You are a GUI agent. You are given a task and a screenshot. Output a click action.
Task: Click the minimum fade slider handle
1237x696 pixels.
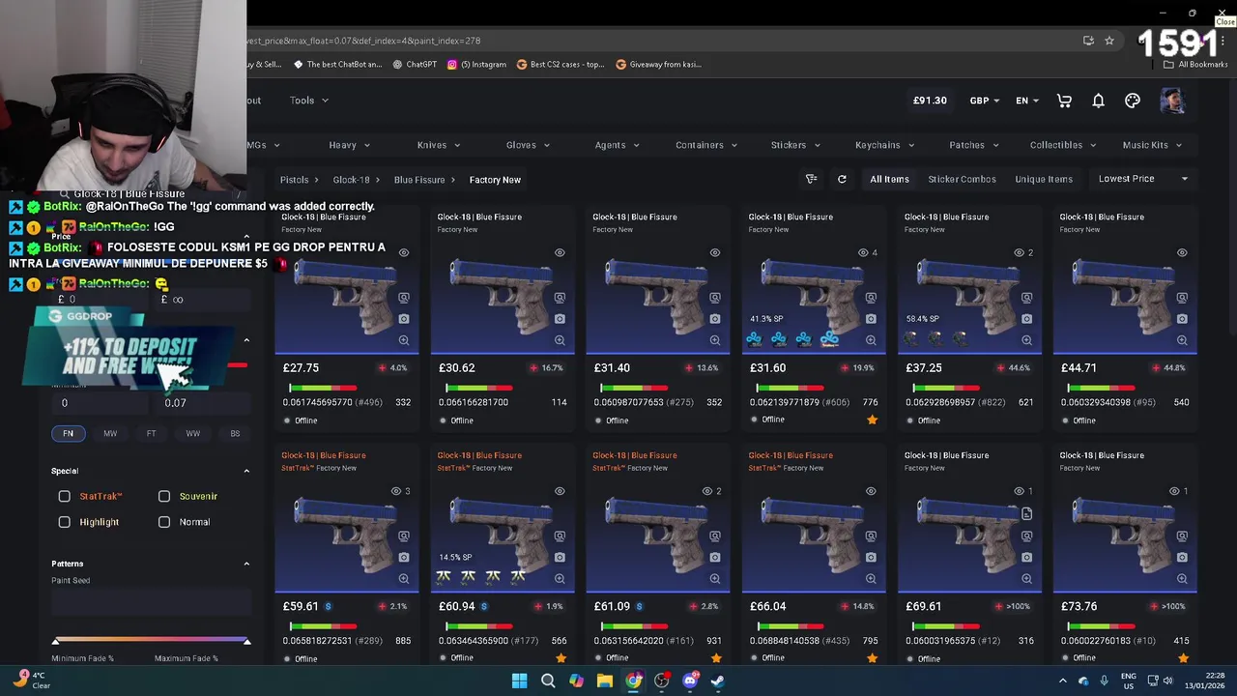56,641
